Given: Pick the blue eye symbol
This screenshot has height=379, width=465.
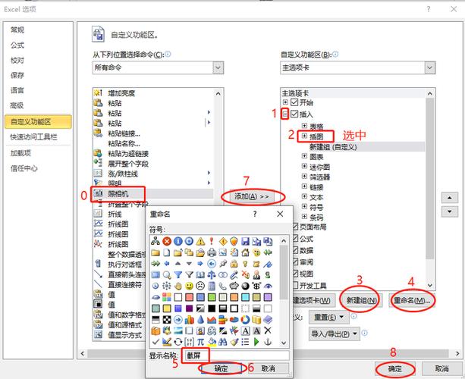Looking at the screenshot, I should pos(268,286).
